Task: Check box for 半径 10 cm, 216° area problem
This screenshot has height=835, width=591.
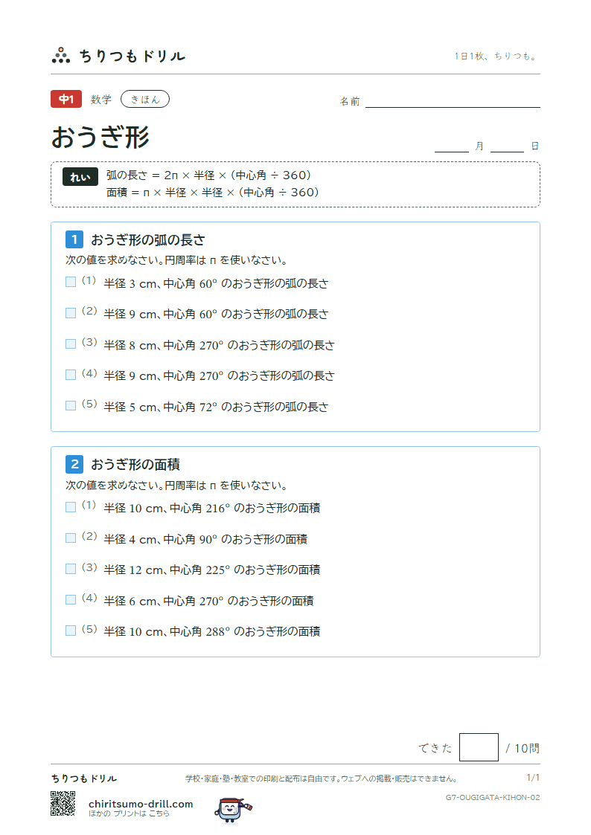Action: click(71, 507)
